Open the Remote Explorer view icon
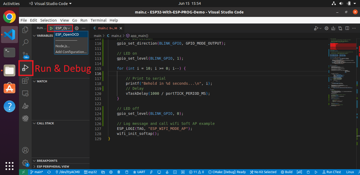 (25, 93)
